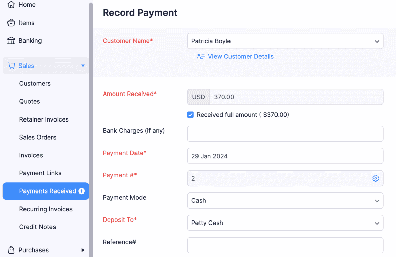The height and width of the screenshot is (257, 396).
Task: Open View Customer Details link
Action: pyautogui.click(x=241, y=56)
